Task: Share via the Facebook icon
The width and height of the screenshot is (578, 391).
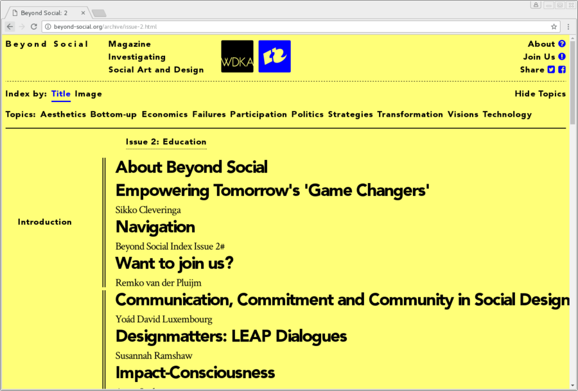Action: (x=562, y=69)
